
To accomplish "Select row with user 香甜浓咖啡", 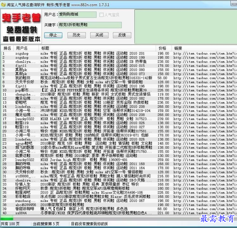I will coord(118,209).
